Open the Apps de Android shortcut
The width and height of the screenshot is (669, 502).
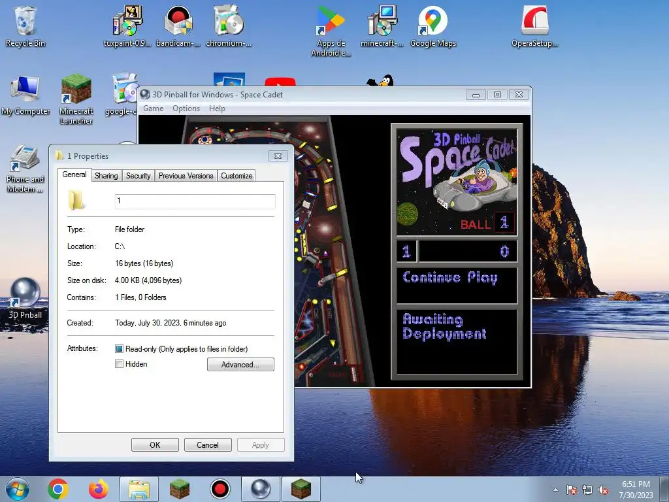click(331, 31)
